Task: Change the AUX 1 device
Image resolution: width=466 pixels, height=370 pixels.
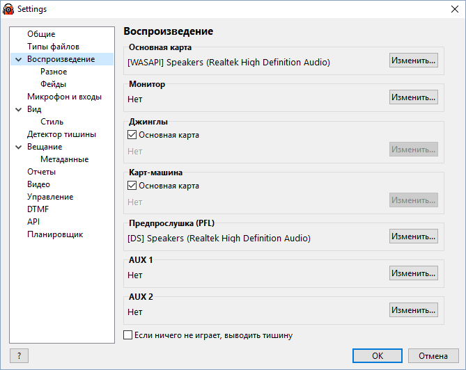Action: click(x=413, y=273)
